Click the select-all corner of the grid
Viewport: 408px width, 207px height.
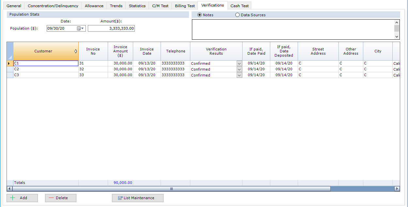pyautogui.click(x=10, y=51)
